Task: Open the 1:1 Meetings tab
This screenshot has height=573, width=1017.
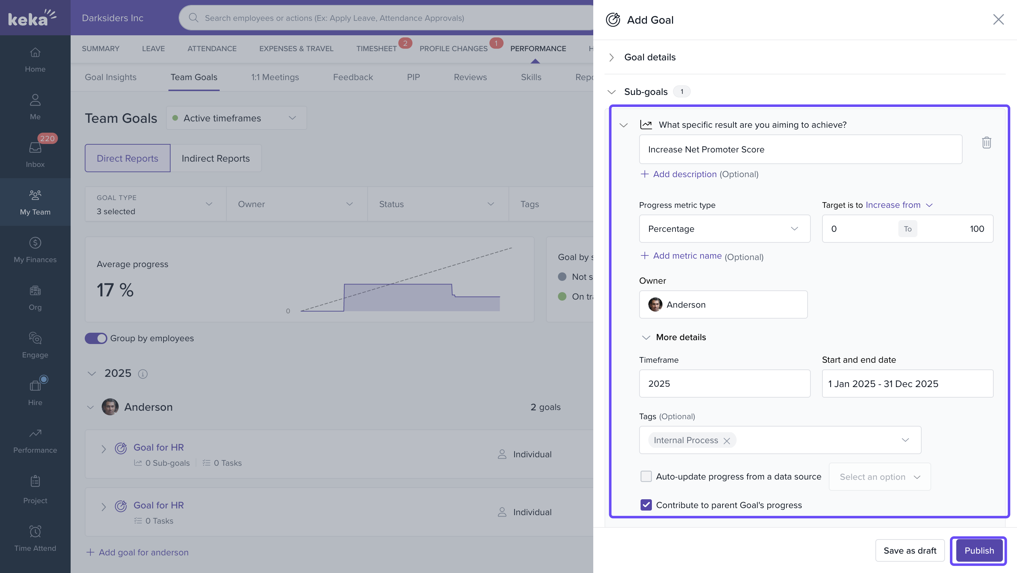Action: point(275,77)
